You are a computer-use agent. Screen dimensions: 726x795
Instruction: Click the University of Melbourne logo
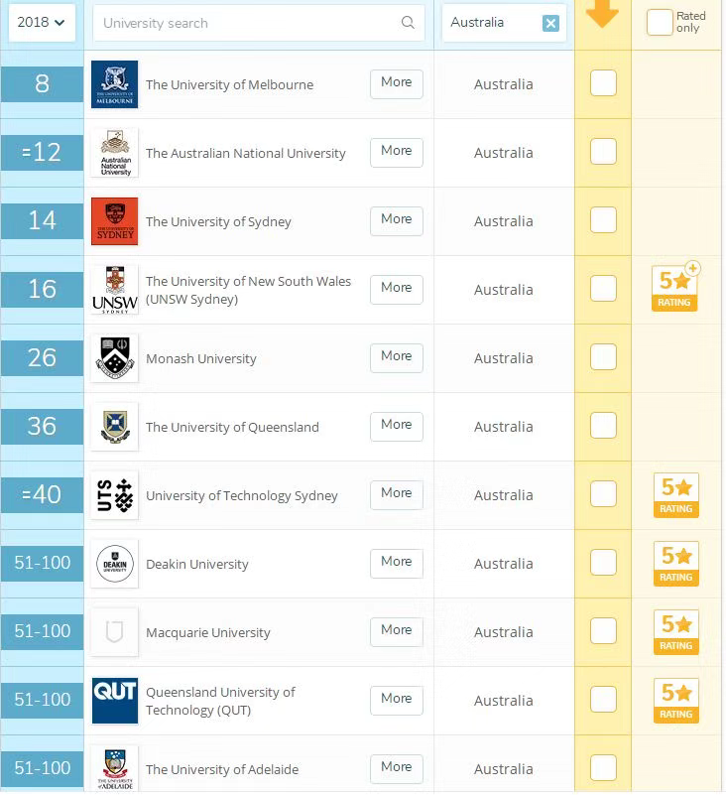(114, 84)
